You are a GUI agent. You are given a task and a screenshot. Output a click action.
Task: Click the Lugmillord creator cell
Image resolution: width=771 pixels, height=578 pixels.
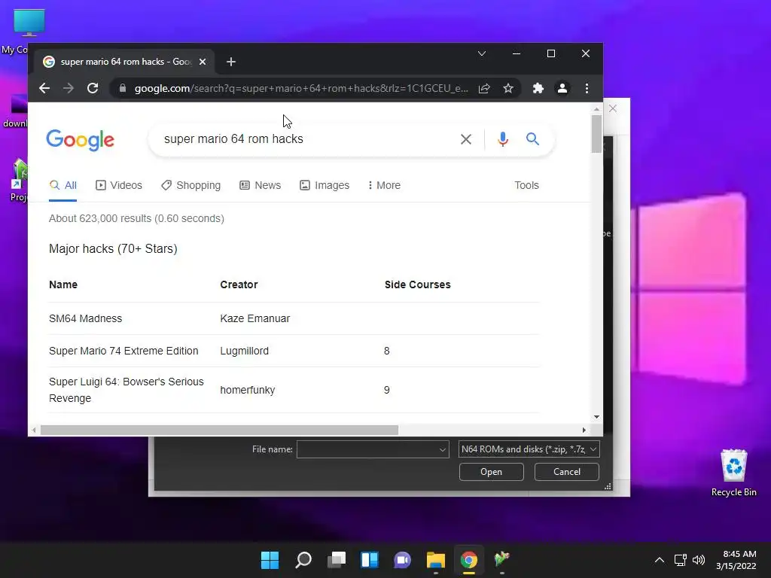(245, 351)
